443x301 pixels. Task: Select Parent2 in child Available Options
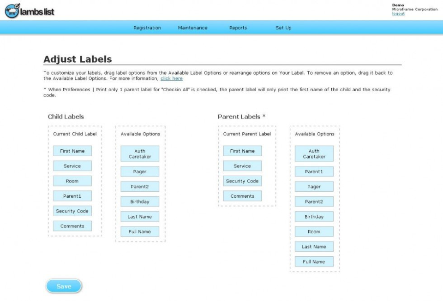[x=139, y=186]
